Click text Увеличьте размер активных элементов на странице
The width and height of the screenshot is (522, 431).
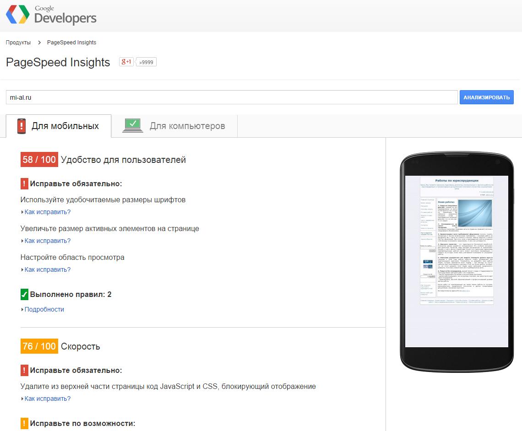pos(109,229)
